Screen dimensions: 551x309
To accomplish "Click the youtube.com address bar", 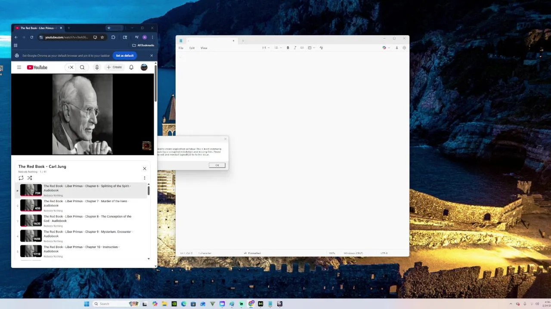I will (x=66, y=37).
